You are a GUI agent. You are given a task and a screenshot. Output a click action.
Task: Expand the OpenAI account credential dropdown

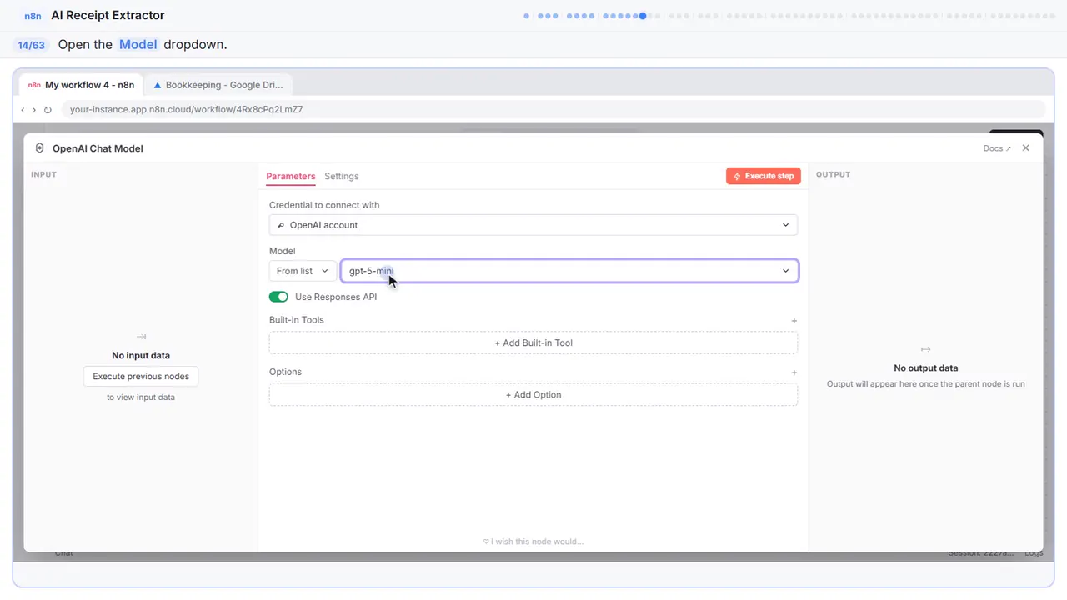pyautogui.click(x=533, y=225)
